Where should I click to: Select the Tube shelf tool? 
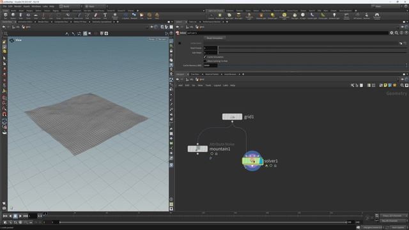pos(20,16)
